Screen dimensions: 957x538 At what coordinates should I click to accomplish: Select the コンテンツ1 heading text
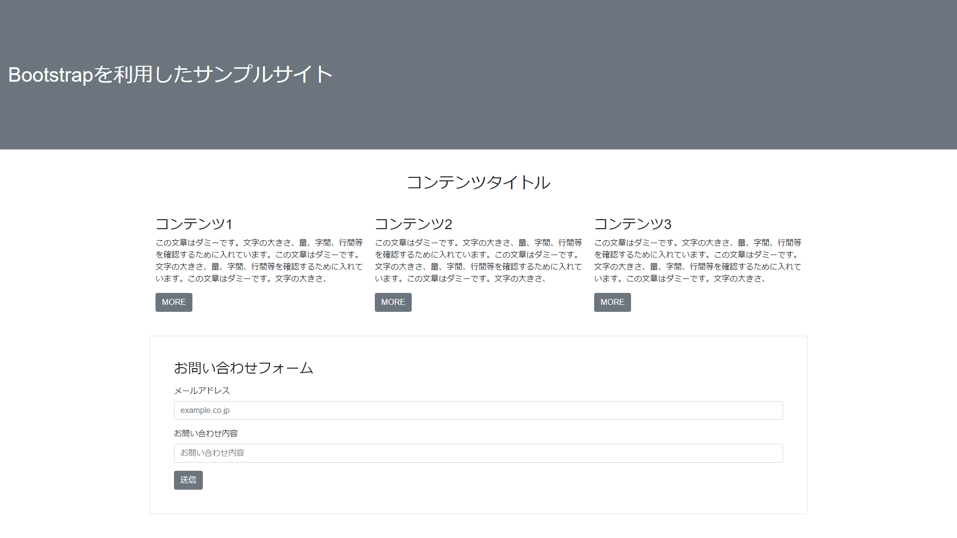[x=194, y=224]
